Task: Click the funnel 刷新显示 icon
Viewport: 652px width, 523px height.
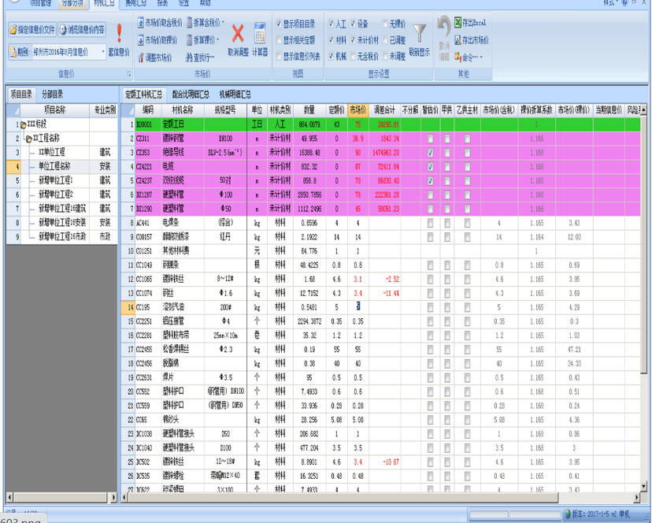Action: [x=419, y=33]
